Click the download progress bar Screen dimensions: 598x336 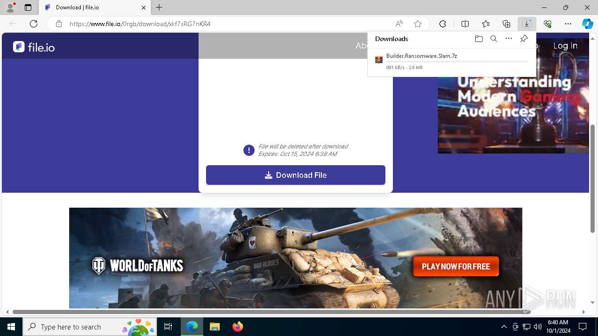click(x=457, y=62)
